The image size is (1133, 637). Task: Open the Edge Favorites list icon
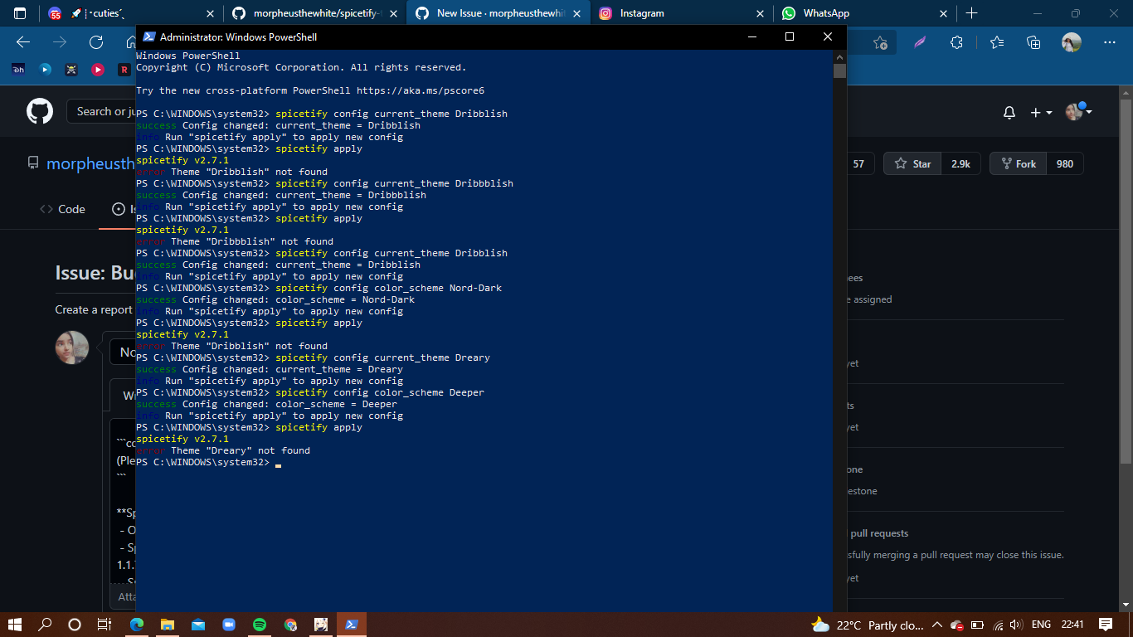996,42
